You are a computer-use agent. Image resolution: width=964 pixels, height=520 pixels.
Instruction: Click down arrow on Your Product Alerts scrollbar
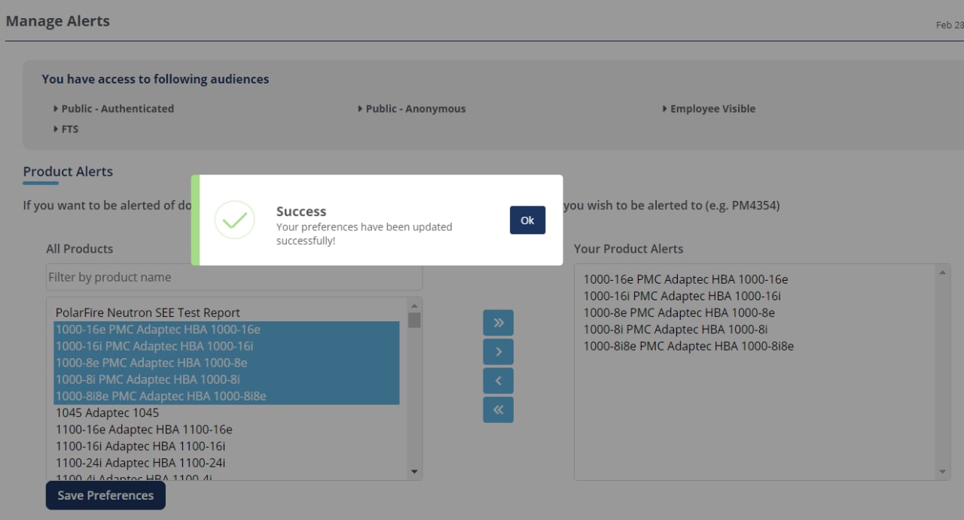[x=942, y=470]
